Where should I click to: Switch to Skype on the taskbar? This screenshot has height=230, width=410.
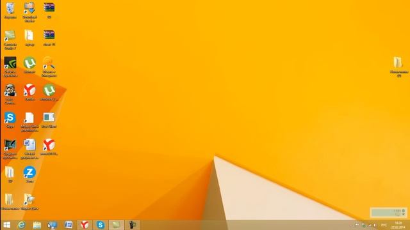pyautogui.click(x=101, y=225)
